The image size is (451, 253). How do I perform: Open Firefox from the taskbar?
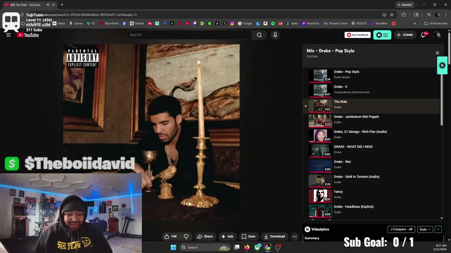247,247
